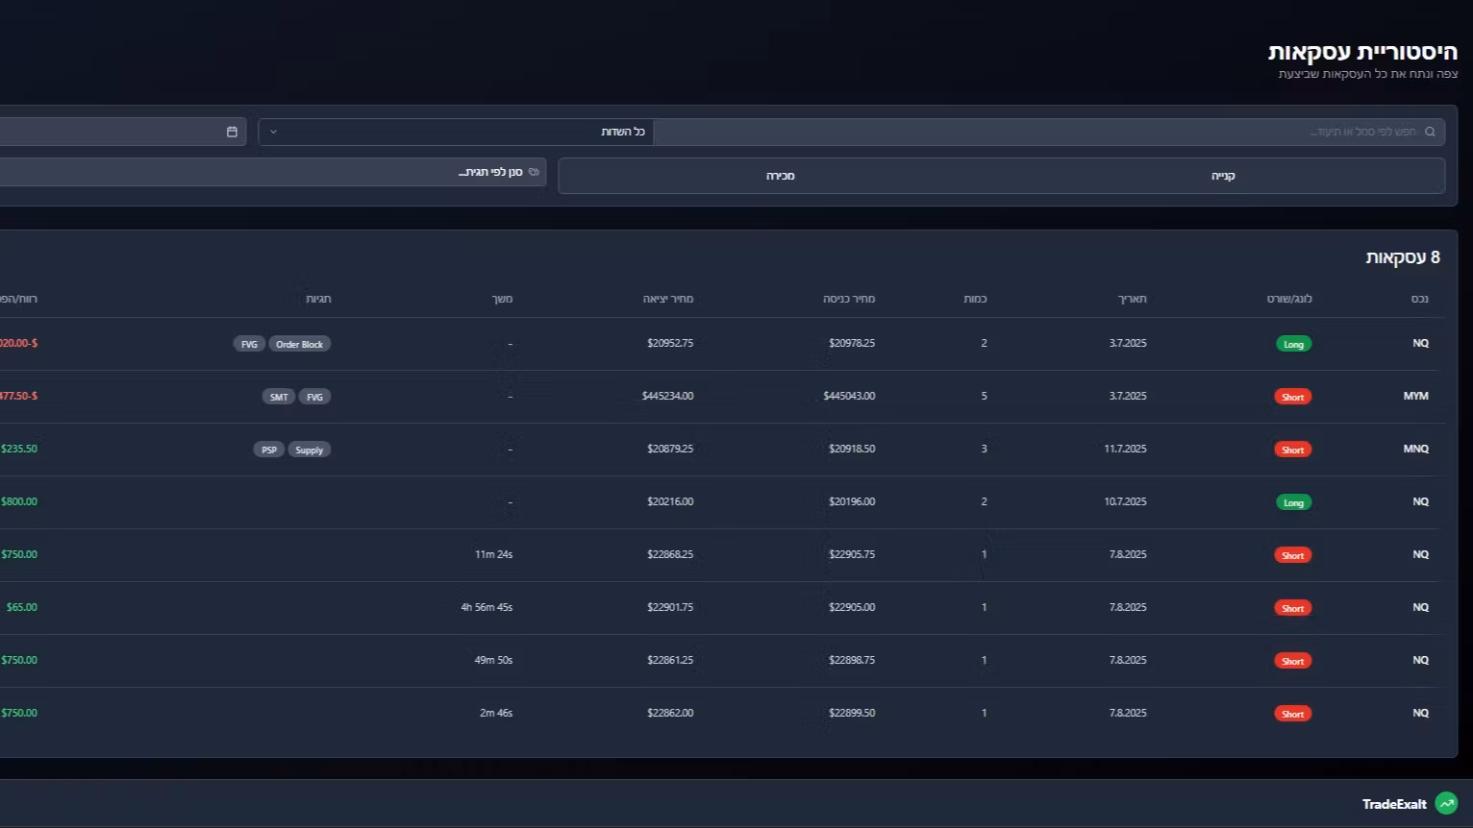Click the magnifier icon in search bar
The width and height of the screenshot is (1473, 828).
tap(1430, 132)
